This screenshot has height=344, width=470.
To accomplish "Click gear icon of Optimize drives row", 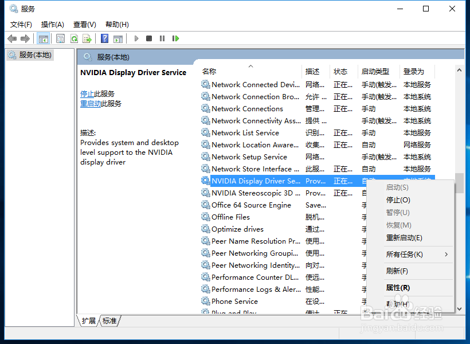I will [x=205, y=229].
